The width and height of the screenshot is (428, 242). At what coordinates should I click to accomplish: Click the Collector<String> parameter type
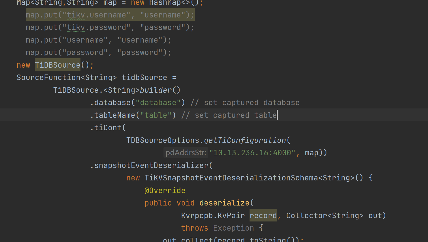[x=325, y=215]
